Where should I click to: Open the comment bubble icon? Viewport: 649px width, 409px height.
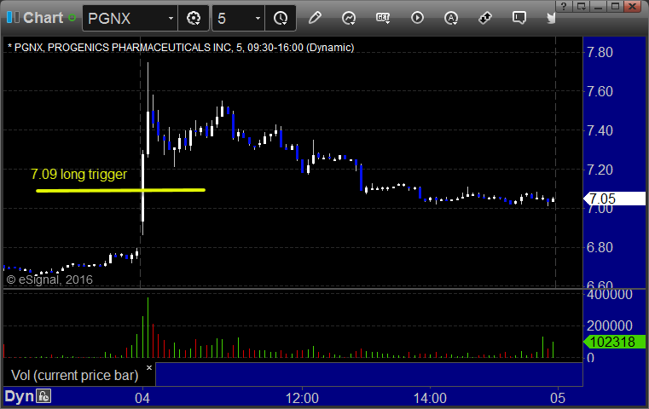click(x=519, y=18)
